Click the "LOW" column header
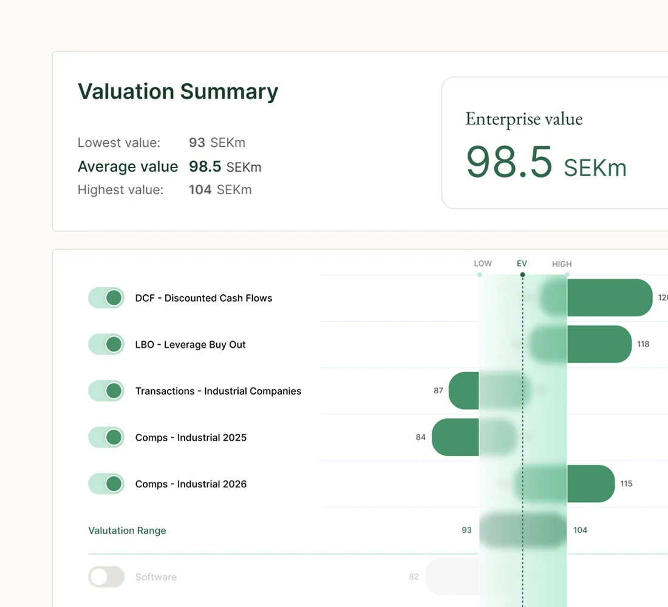The height and width of the screenshot is (607, 668). point(483,263)
